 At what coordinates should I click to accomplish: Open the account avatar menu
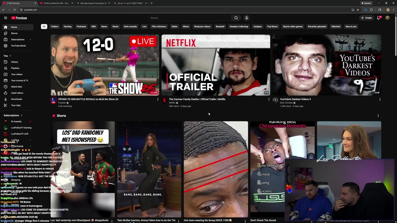[x=387, y=18]
